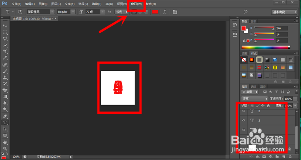Screen dimensions: 301x160
Task: Open the 图像(I) menu
Action: click(x=43, y=4)
